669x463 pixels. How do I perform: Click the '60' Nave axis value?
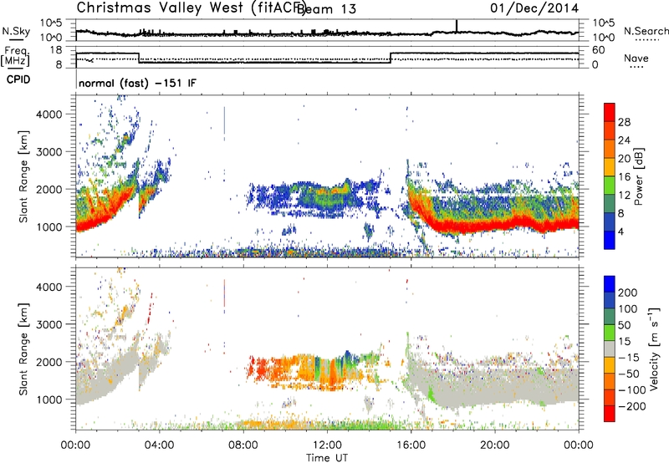click(599, 50)
